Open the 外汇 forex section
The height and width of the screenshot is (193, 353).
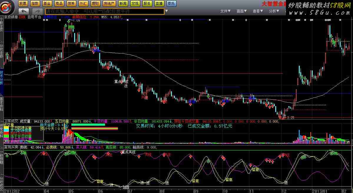point(83,3)
